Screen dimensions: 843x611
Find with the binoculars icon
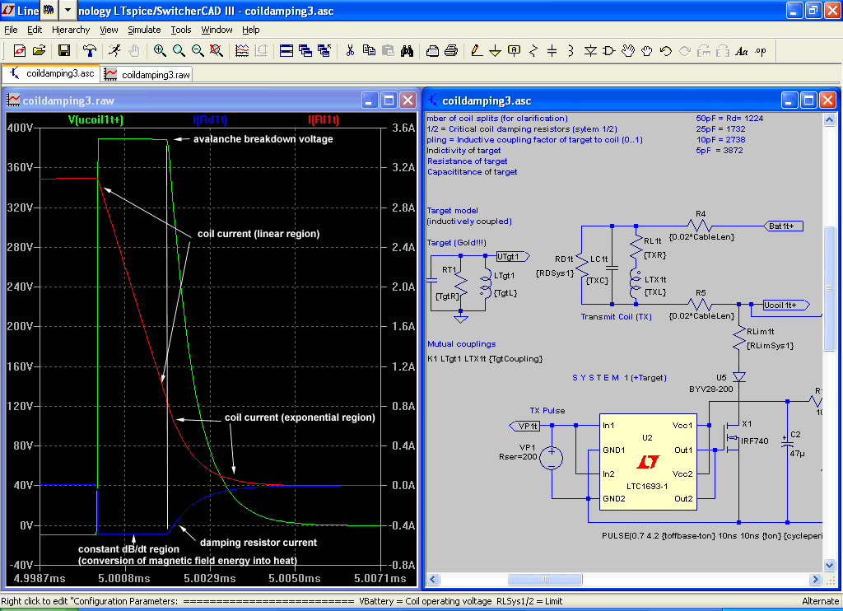click(407, 50)
